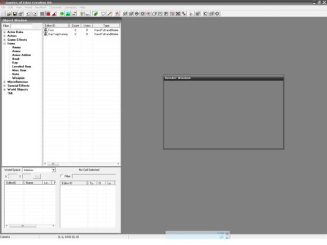Image resolution: width=327 pixels, height=245 pixels.
Task: Select Misc Item under Items
Action: tap(19, 70)
